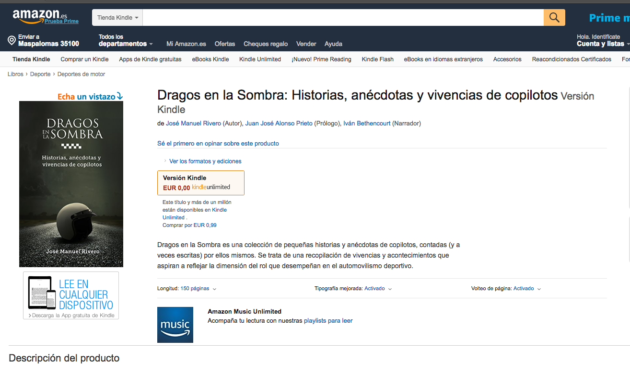Click Comprar por EUR 0,99 link
Image resolution: width=630 pixels, height=373 pixels.
189,225
